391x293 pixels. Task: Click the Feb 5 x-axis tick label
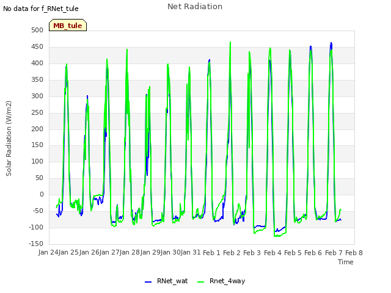[x=293, y=253]
